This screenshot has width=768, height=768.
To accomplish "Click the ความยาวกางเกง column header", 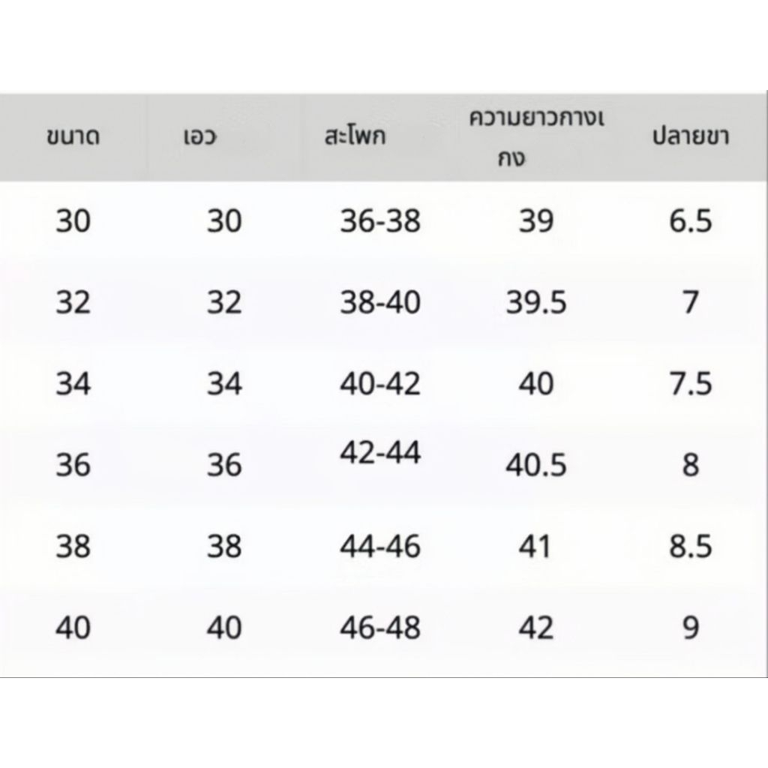I will (536, 138).
